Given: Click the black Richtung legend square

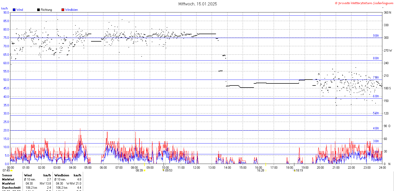Looking at the screenshot, I should 38,10.
